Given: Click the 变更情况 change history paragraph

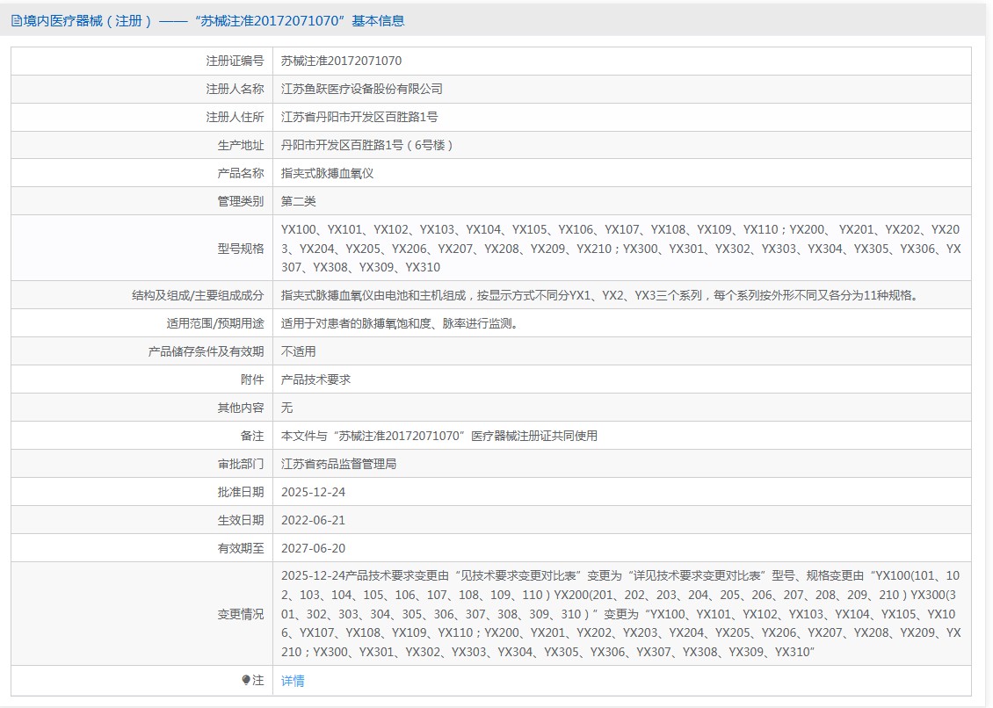Looking at the screenshot, I should click(620, 614).
